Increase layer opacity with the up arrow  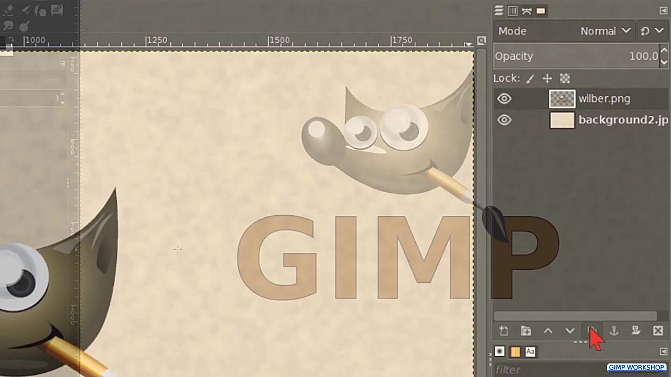(x=664, y=51)
